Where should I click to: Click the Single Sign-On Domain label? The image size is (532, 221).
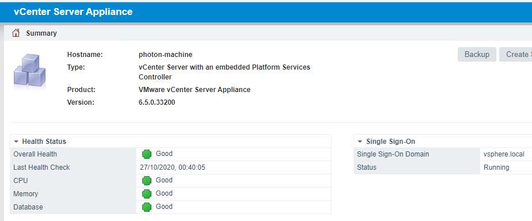[x=393, y=154]
